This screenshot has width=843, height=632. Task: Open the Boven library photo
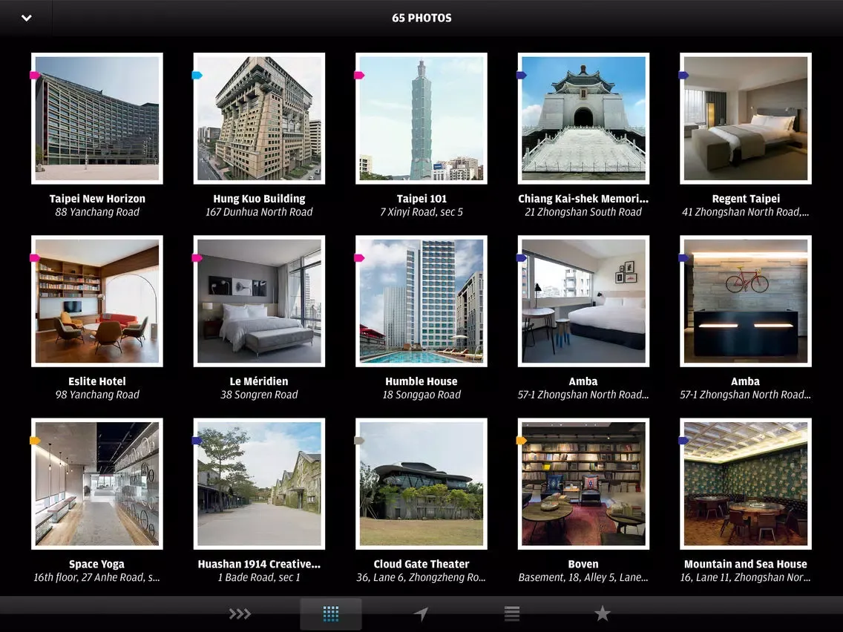coord(583,484)
